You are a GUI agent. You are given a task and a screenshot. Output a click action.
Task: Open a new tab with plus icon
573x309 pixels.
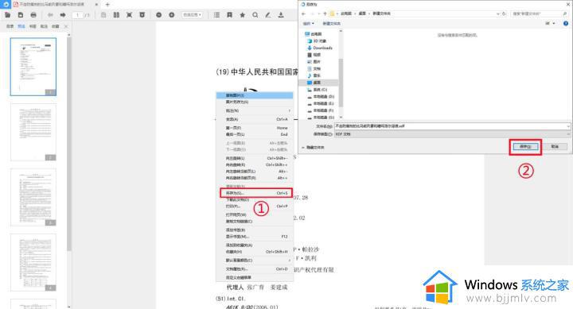coord(107,5)
